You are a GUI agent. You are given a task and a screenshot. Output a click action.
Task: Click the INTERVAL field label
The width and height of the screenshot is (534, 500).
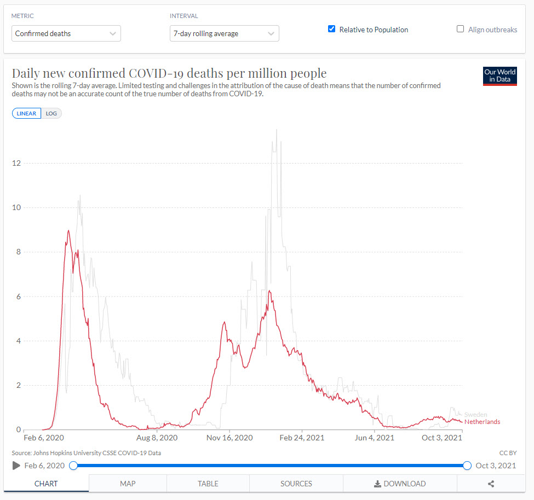tap(184, 16)
